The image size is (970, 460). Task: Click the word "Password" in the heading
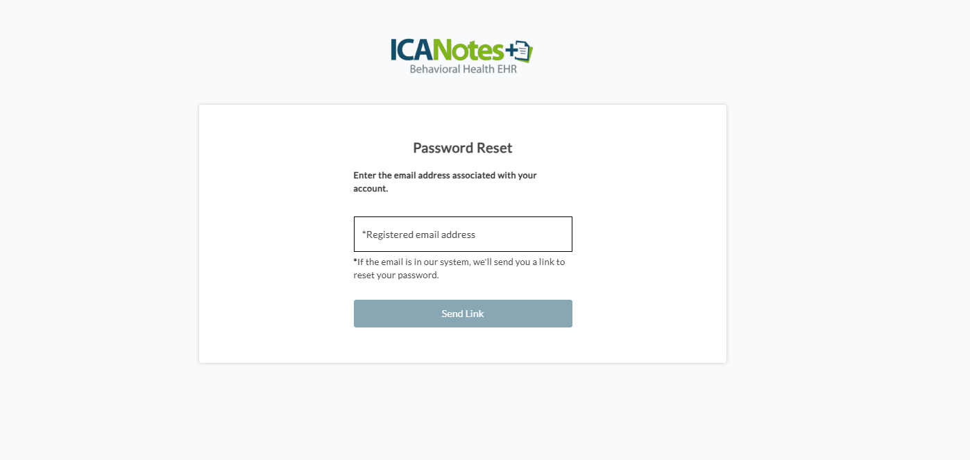(437, 148)
